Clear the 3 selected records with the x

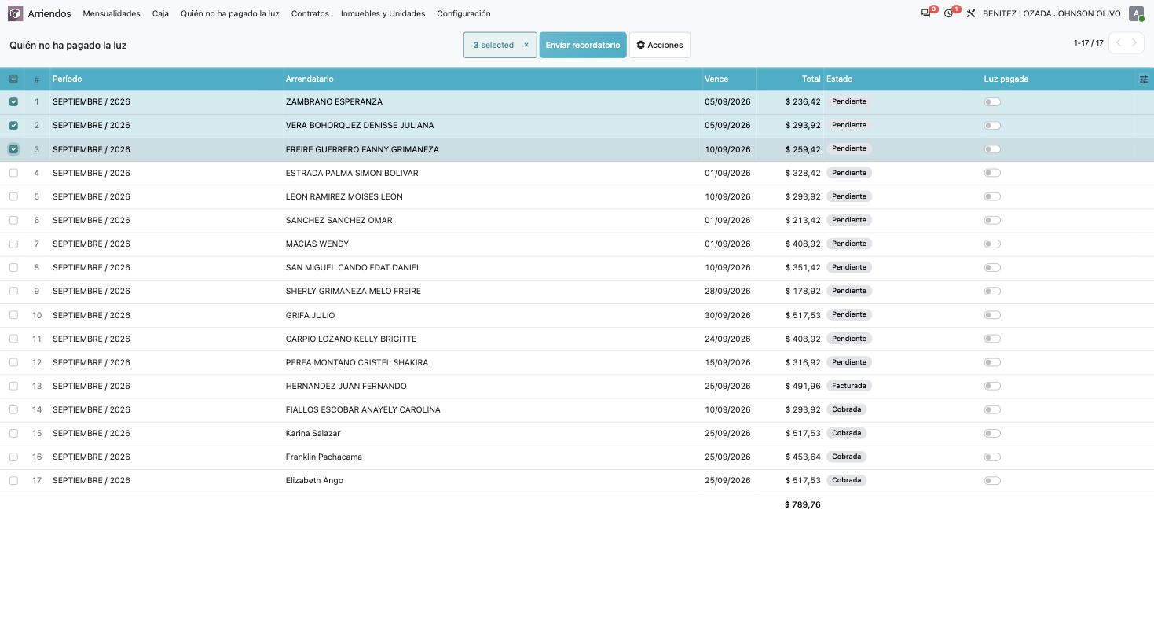(x=526, y=45)
